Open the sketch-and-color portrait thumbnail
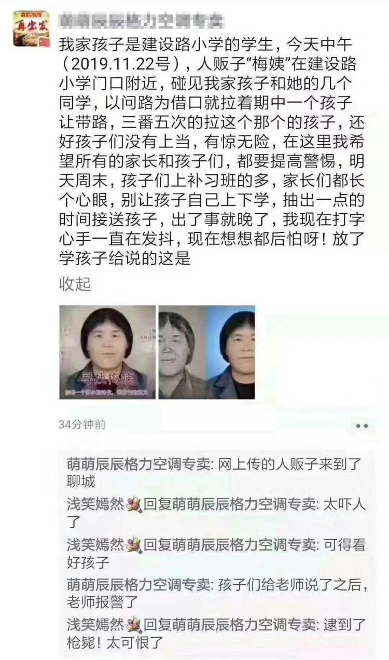The image size is (389, 660). click(x=206, y=352)
